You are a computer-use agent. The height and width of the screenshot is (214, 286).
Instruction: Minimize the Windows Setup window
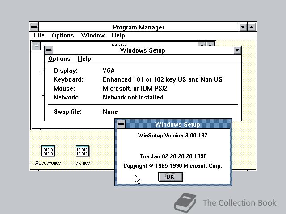[x=237, y=50]
